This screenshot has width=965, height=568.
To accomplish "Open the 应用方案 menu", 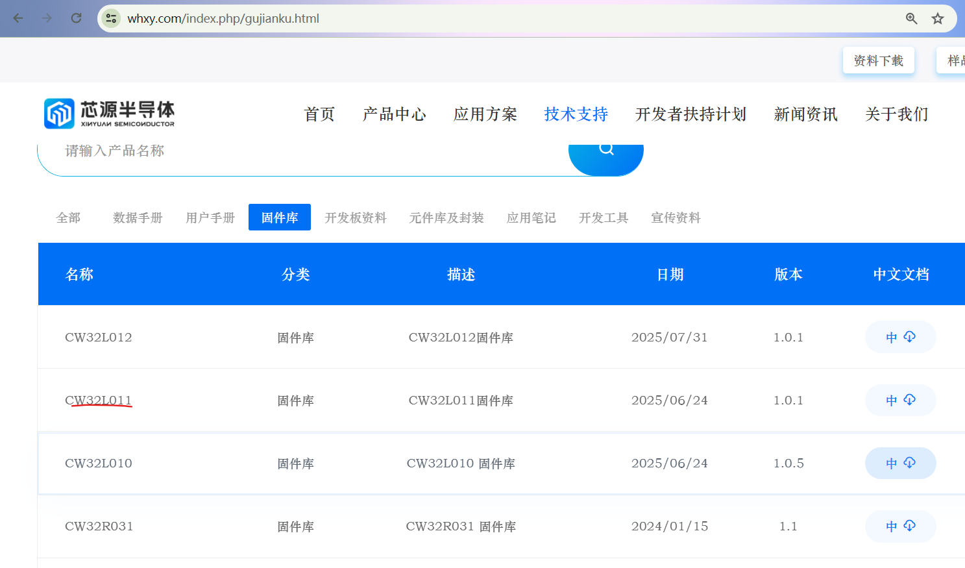I will pyautogui.click(x=485, y=114).
